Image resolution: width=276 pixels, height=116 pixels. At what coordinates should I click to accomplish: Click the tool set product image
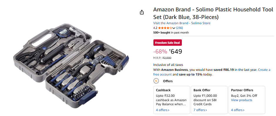pos(71,66)
